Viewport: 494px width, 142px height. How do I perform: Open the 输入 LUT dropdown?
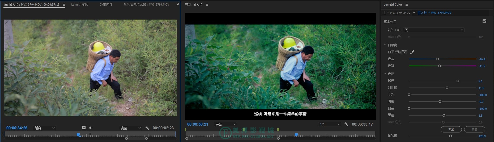(433, 30)
